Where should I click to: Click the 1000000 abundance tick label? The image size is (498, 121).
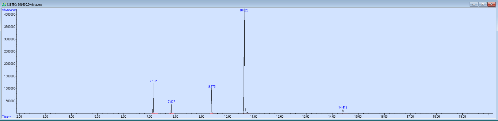click(x=9, y=89)
